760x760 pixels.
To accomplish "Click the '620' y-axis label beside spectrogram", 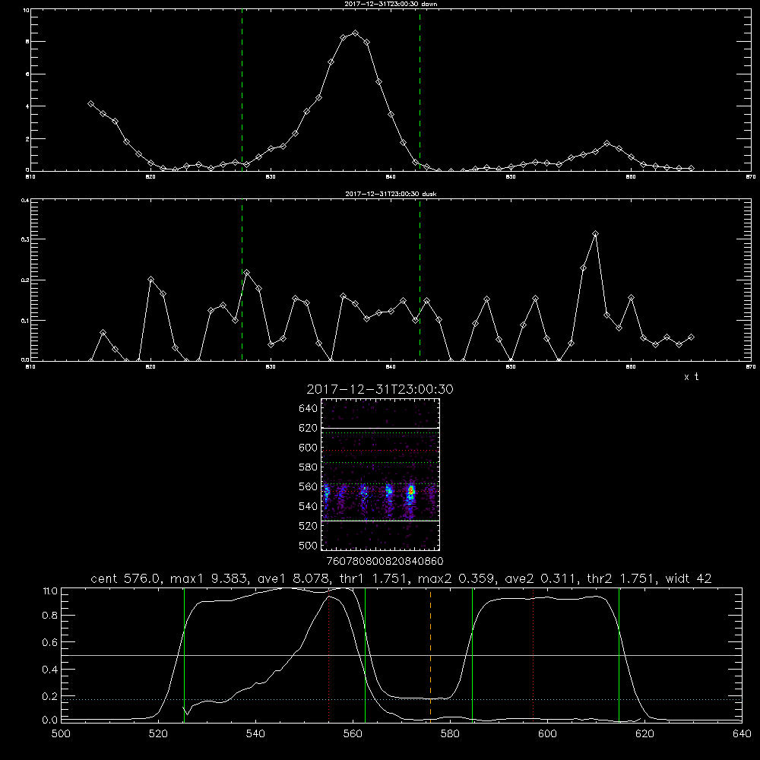I will click(309, 428).
